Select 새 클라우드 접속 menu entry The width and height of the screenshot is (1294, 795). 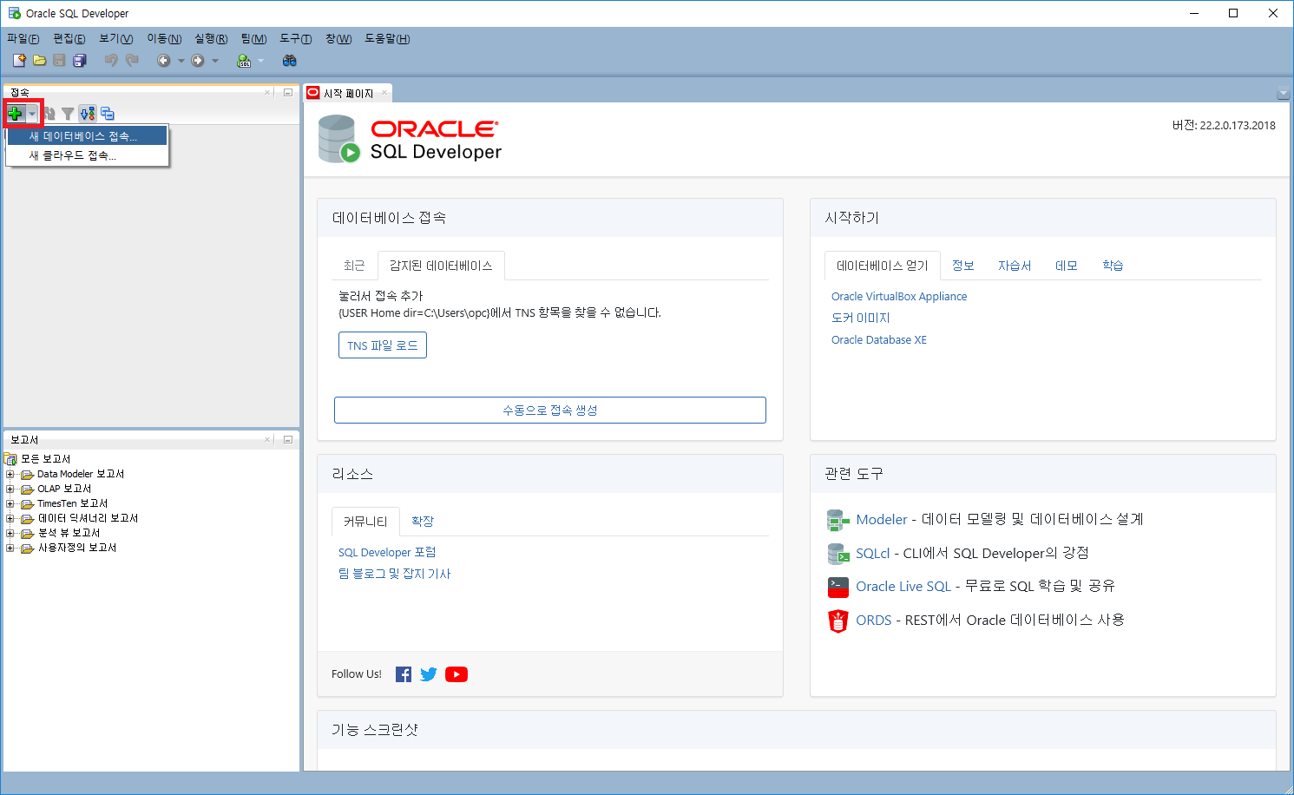point(87,155)
